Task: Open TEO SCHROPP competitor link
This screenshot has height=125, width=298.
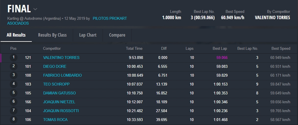Action: (56, 84)
